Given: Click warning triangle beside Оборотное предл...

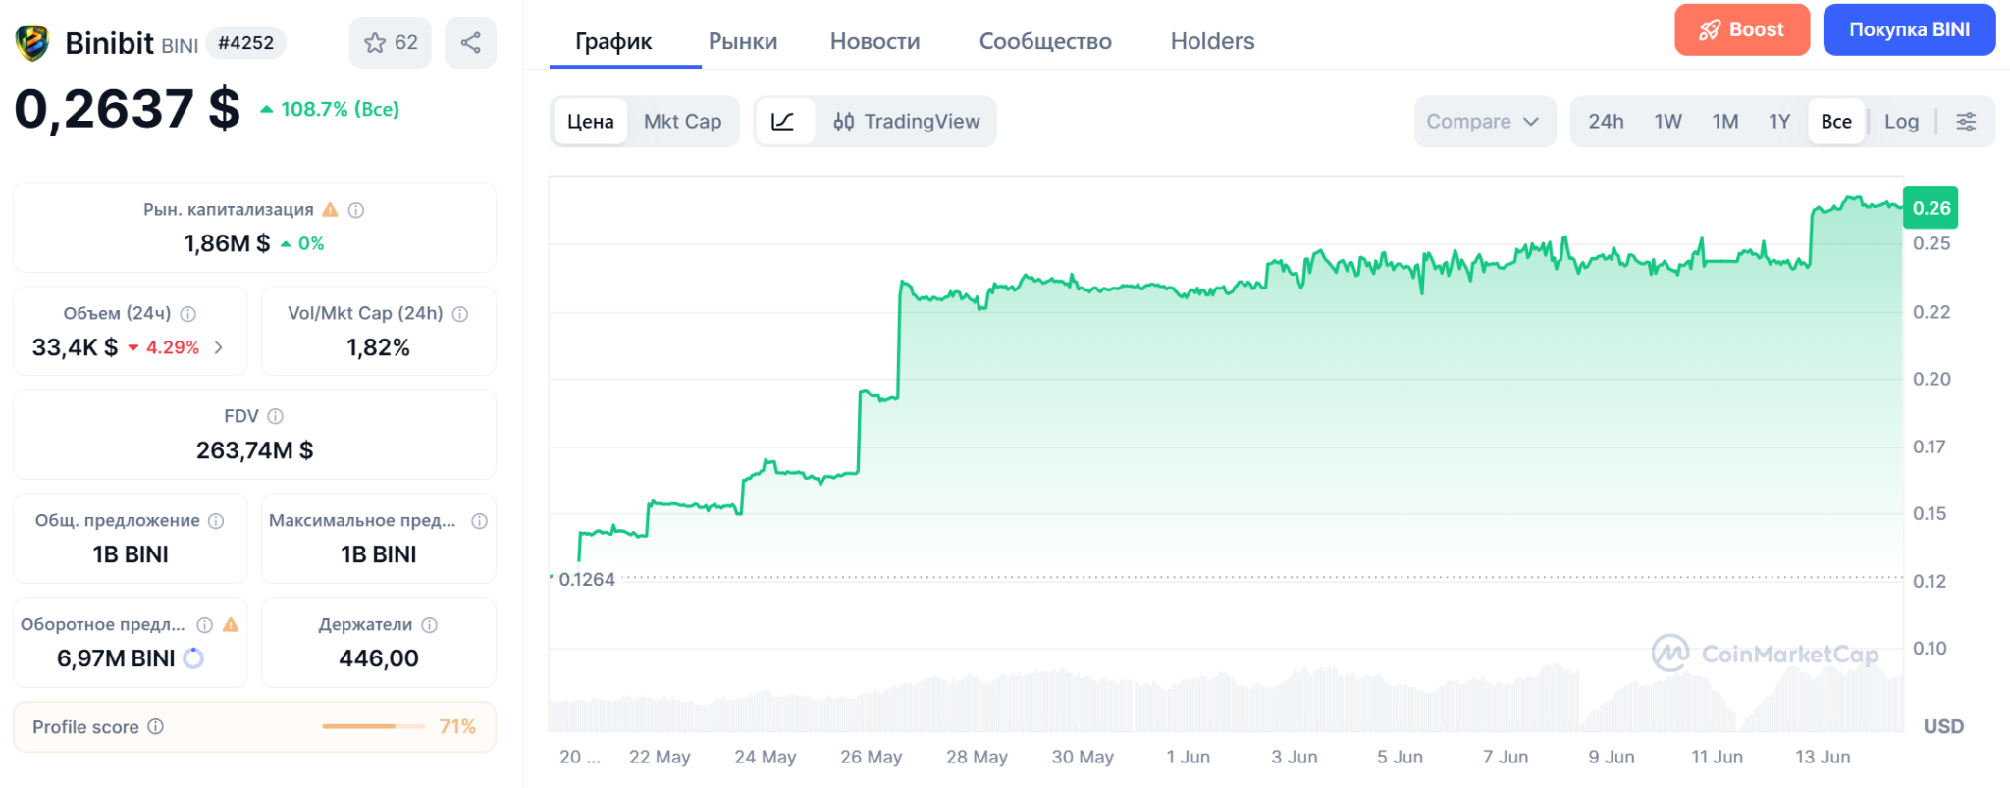Looking at the screenshot, I should pos(231,625).
